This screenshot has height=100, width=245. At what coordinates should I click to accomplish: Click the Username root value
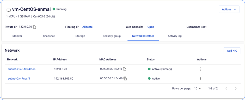(x=204, y=27)
